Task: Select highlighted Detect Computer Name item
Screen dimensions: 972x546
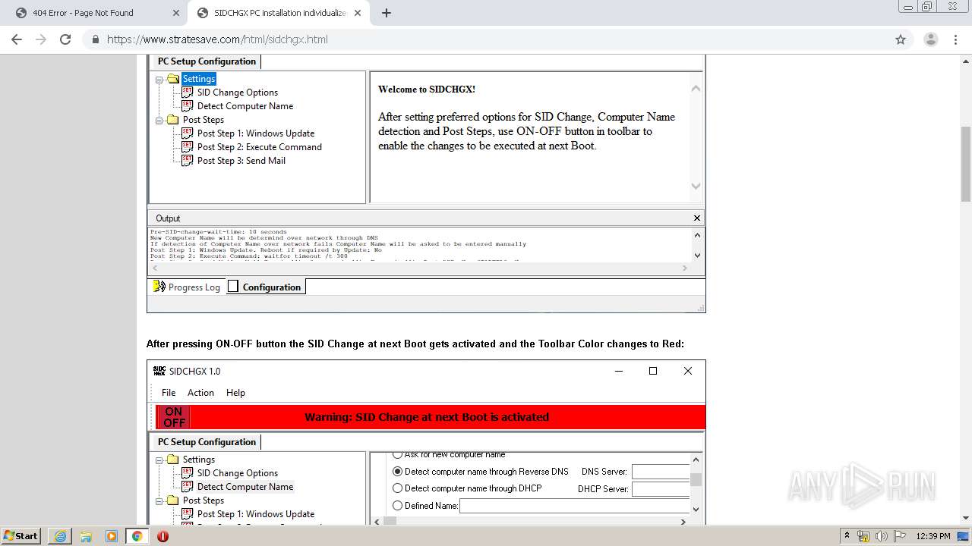Action: (x=245, y=487)
